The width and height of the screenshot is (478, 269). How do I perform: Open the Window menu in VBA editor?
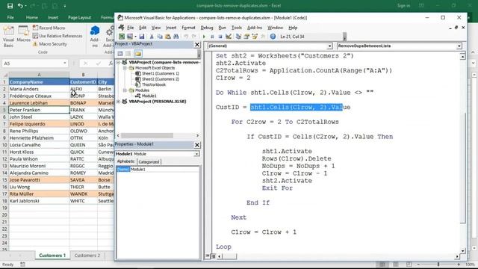pos(276,28)
